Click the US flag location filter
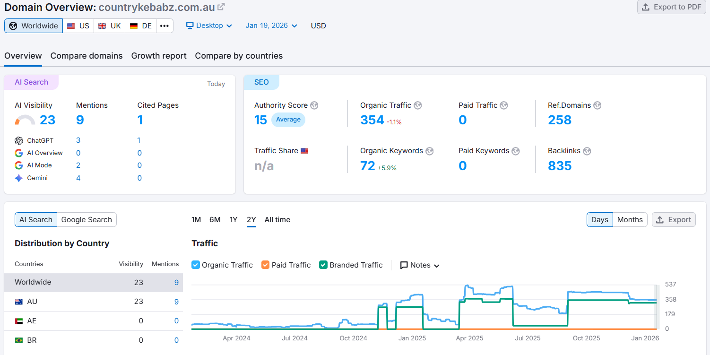Image resolution: width=710 pixels, height=355 pixels. tap(78, 26)
